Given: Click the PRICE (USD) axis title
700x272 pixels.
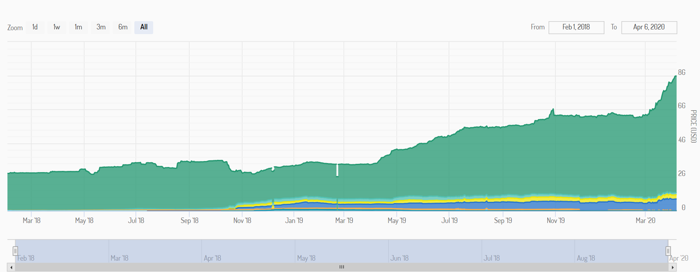Looking at the screenshot, I should [693, 126].
